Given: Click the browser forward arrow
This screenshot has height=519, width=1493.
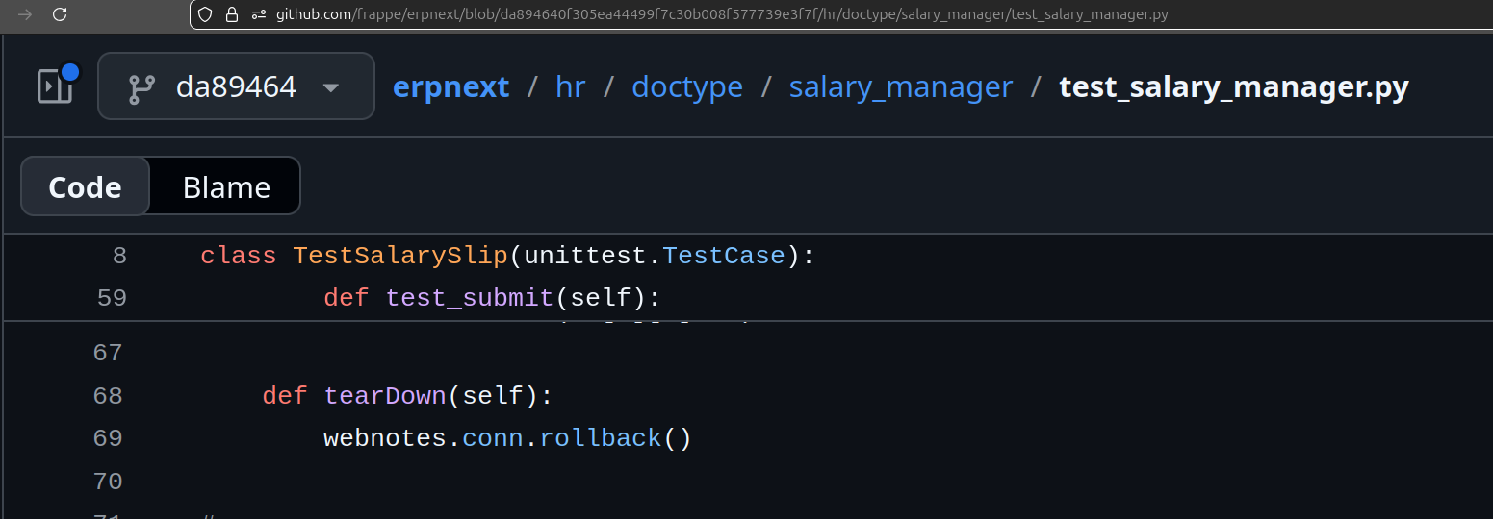Looking at the screenshot, I should point(25,14).
